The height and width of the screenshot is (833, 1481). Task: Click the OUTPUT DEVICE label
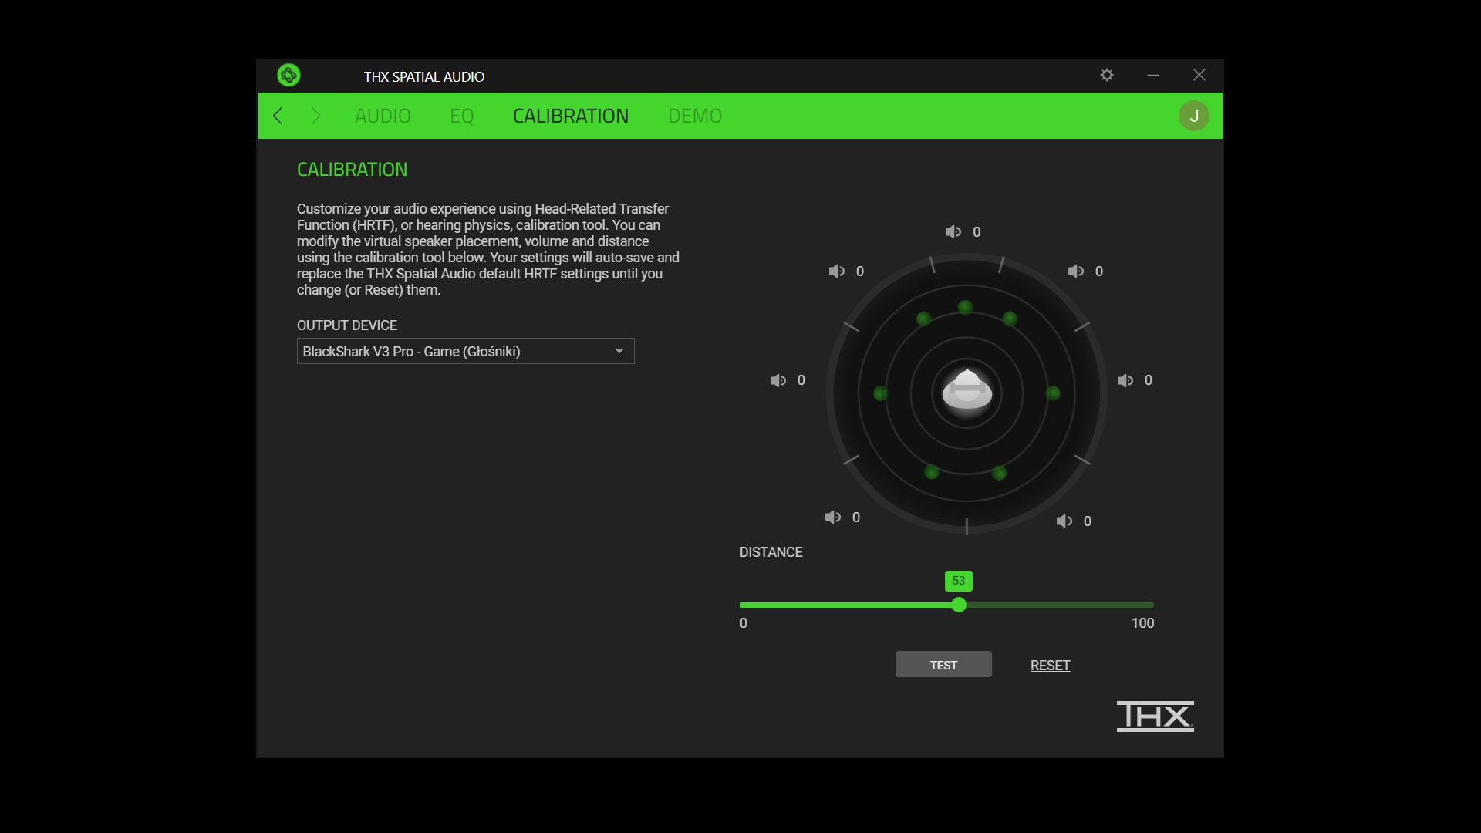(x=347, y=325)
